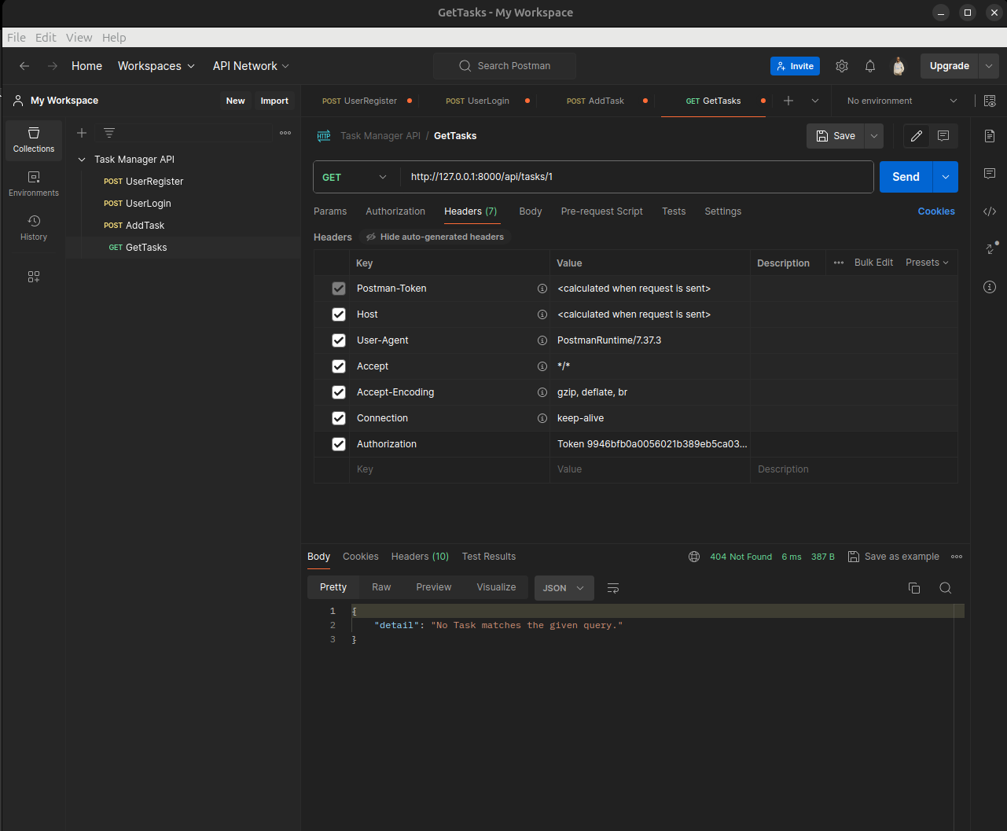Click Bulk Edit for headers
The image size is (1007, 831).
click(873, 263)
